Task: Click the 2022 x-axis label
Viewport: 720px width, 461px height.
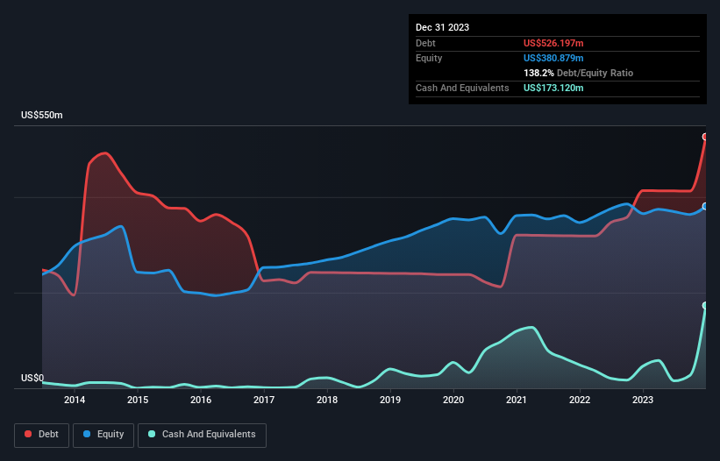Action: [580, 400]
